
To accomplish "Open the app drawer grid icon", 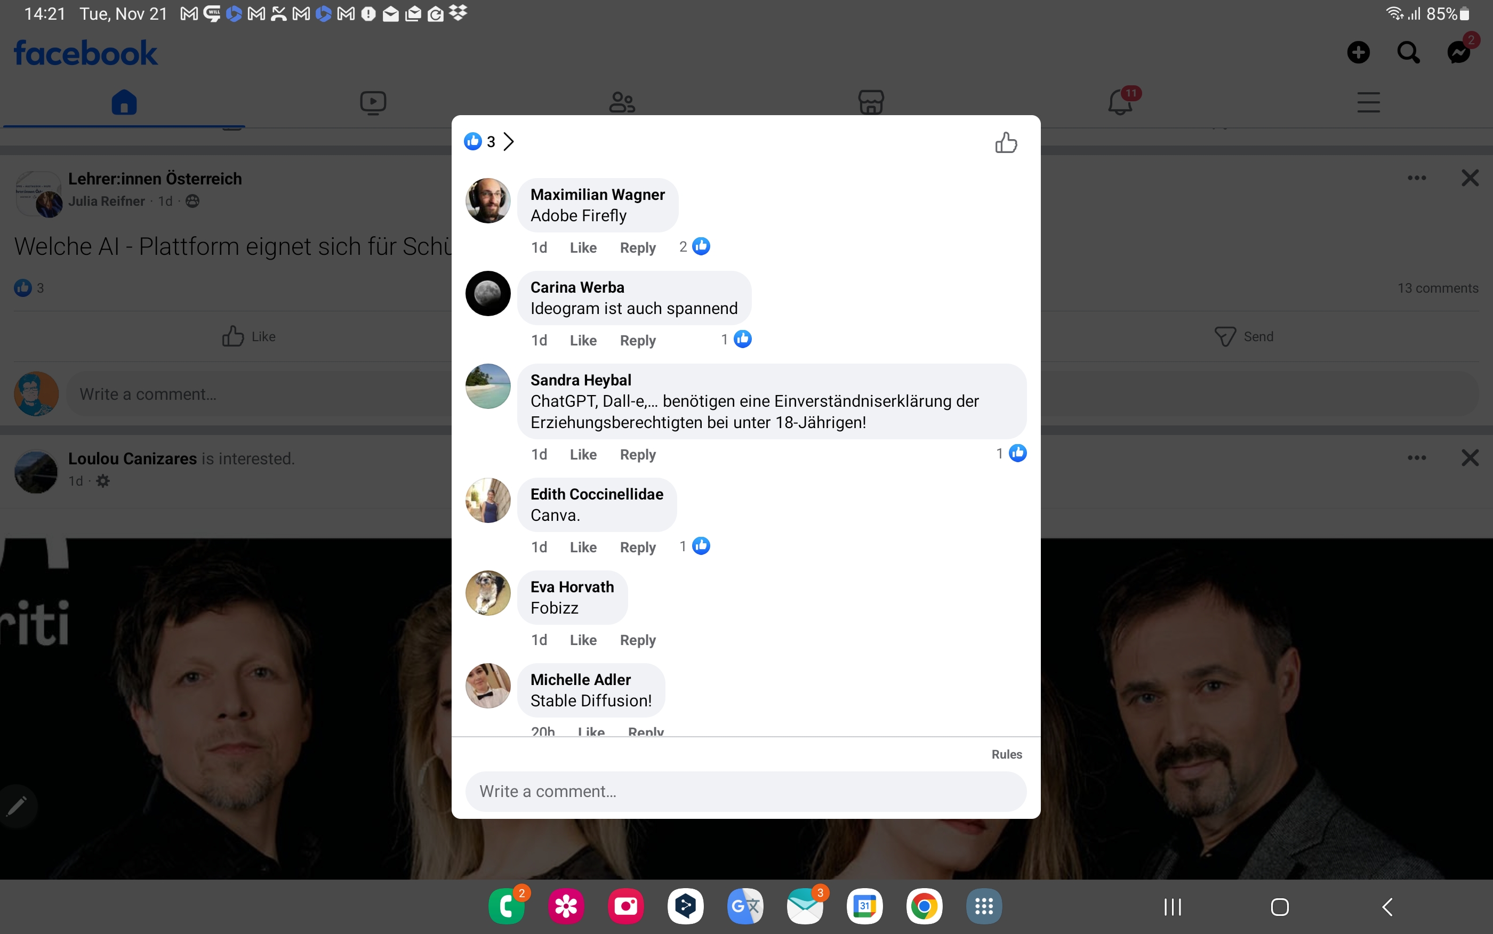I will pos(983,906).
